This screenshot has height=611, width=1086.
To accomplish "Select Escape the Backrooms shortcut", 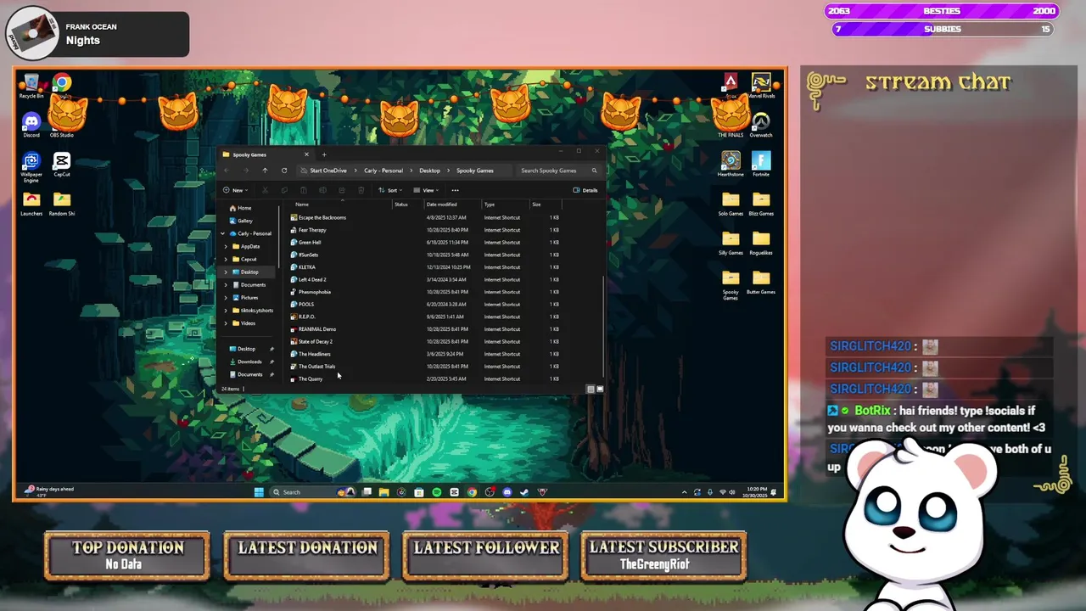I will [x=322, y=217].
